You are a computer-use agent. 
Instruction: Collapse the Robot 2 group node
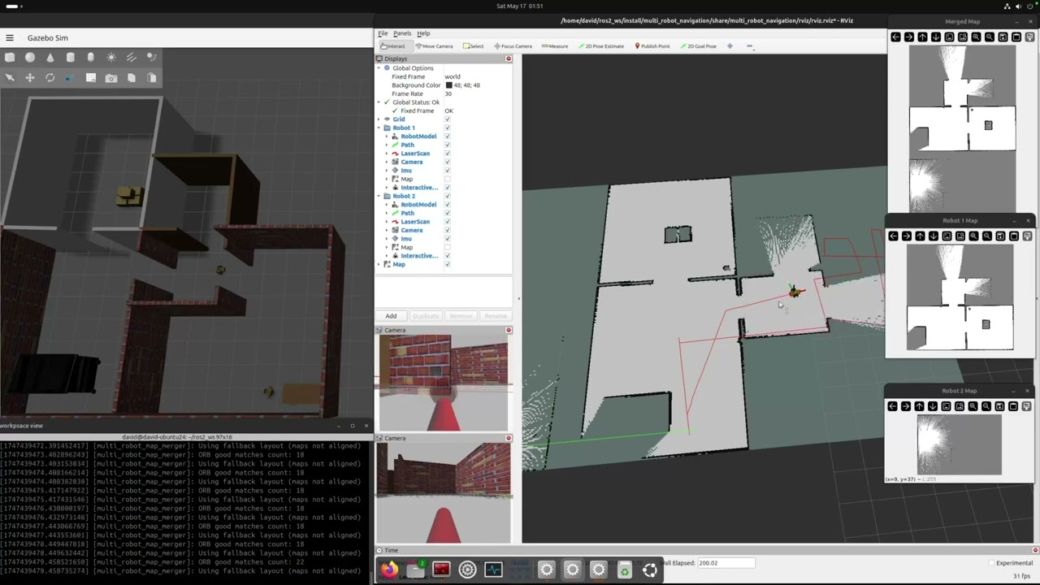[x=379, y=196]
